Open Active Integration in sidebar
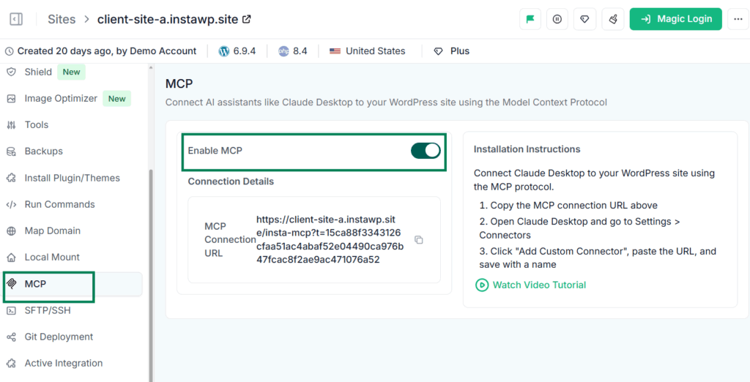This screenshot has height=382, width=750. point(64,363)
